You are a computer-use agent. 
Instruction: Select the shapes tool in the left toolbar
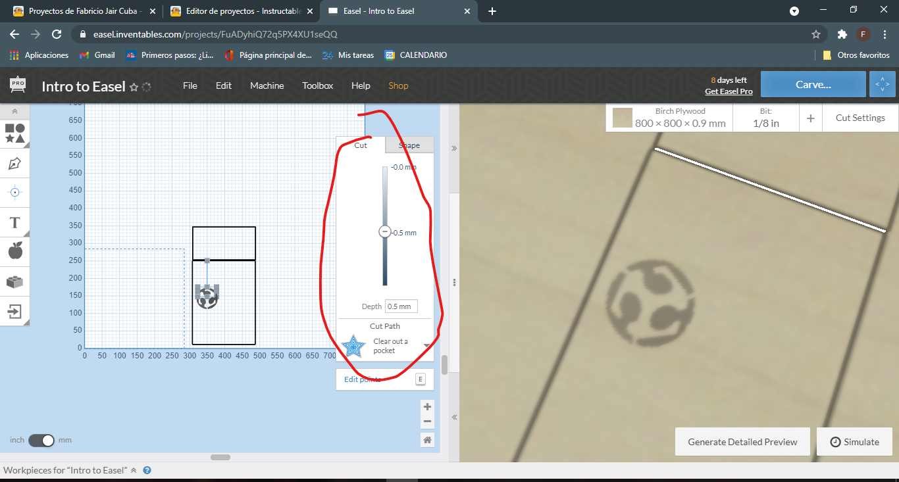point(15,133)
